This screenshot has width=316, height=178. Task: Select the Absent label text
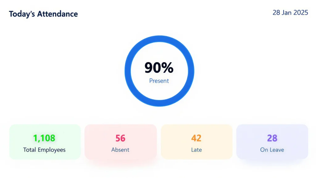120,150
